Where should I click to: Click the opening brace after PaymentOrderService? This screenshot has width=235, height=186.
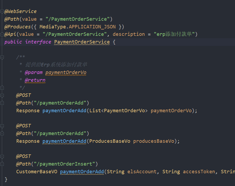point(114,42)
